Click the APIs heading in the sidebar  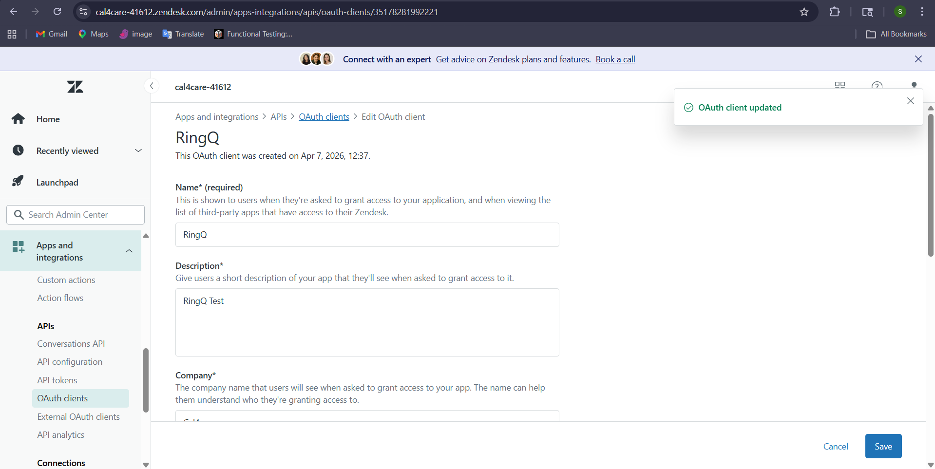[x=46, y=326]
